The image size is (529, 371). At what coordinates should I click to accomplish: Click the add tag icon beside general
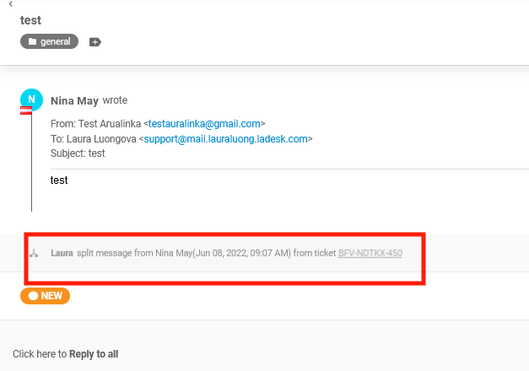95,41
